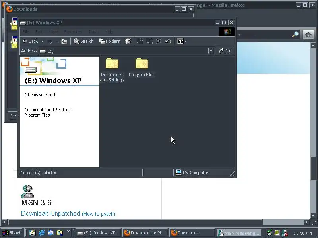Click the Undo toolbar icon

(x=168, y=41)
